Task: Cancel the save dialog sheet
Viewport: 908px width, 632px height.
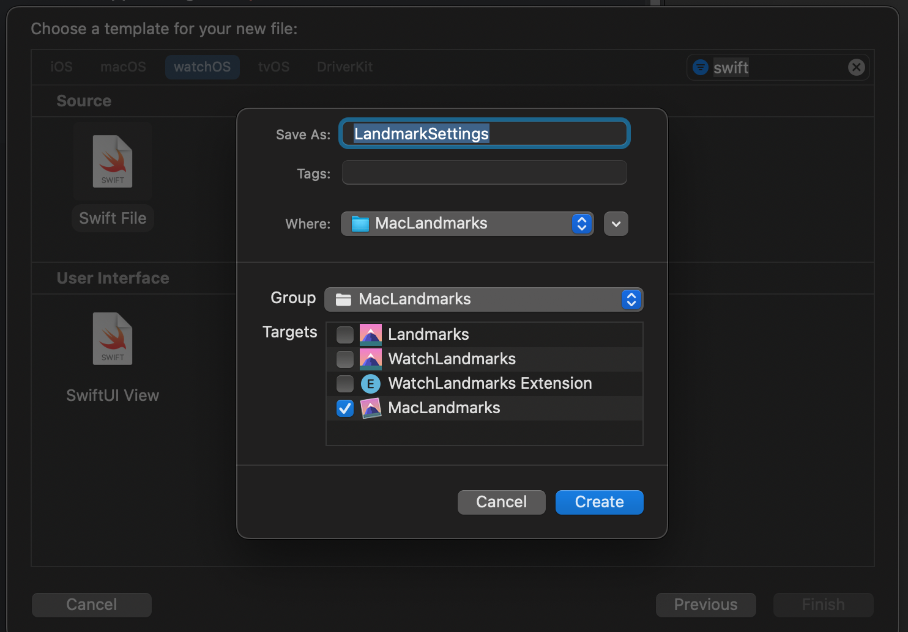Action: (502, 502)
